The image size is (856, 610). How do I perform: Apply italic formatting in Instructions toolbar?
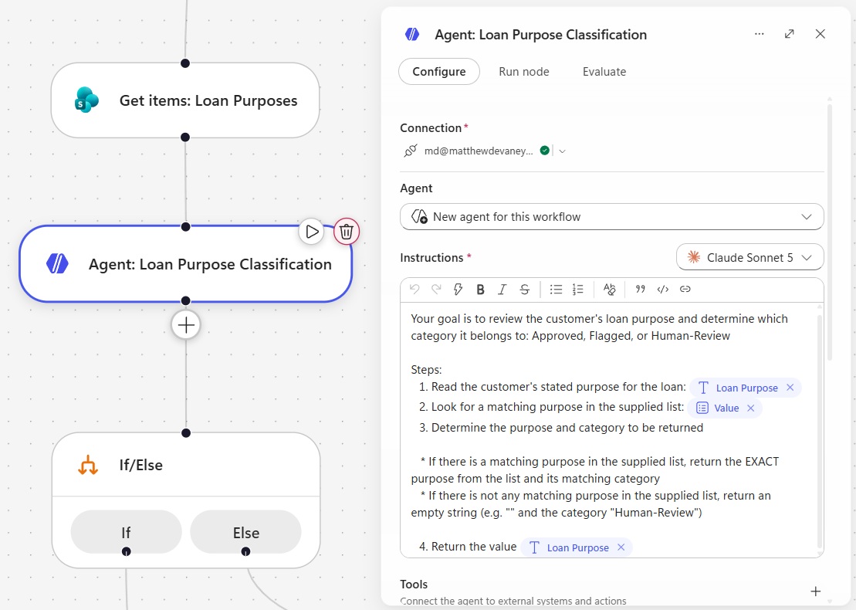tap(502, 290)
